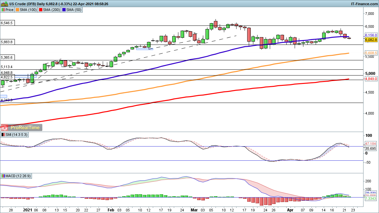Click the orange 5,608.5 SMA value tag
The height and width of the screenshot is (213, 379).
click(371, 53)
